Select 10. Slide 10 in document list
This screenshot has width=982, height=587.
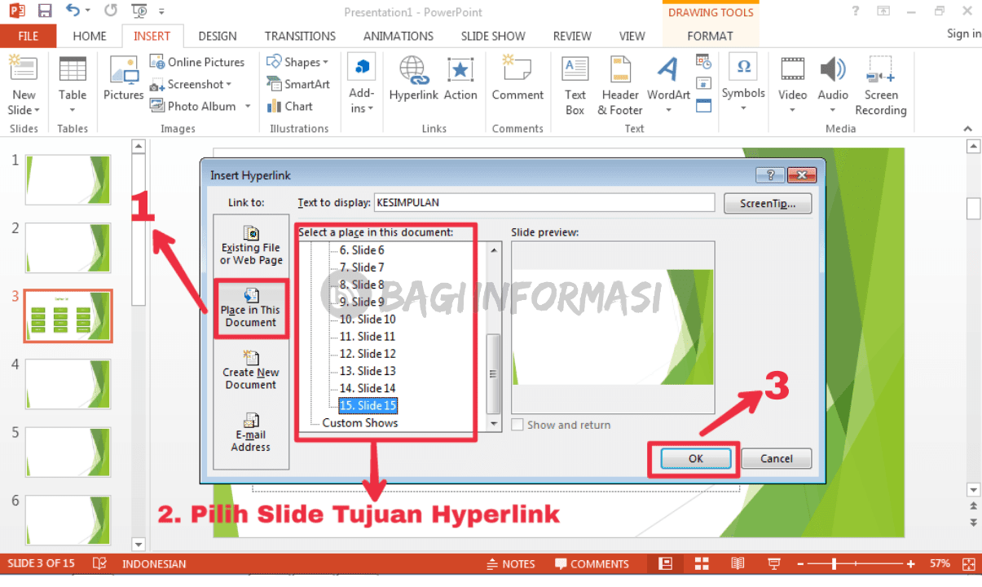pos(368,319)
